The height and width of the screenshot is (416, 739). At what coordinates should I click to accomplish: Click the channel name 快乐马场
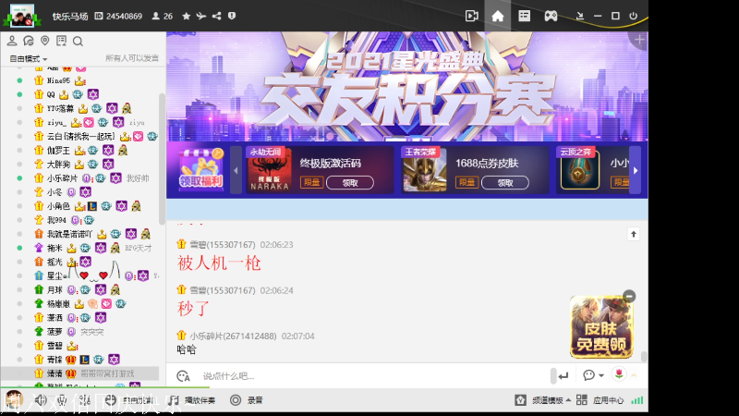(70, 17)
